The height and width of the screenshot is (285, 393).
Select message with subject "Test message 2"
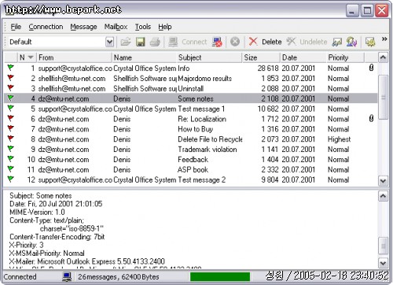[191, 180]
